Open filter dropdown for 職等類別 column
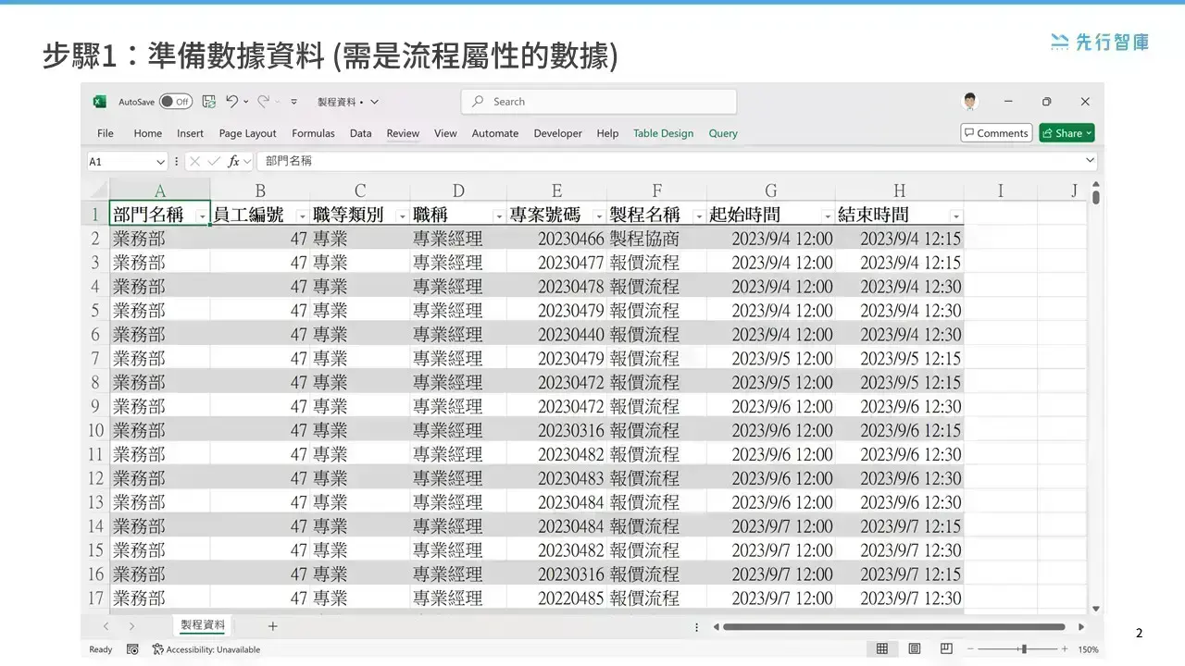The image size is (1185, 666). pos(402,216)
